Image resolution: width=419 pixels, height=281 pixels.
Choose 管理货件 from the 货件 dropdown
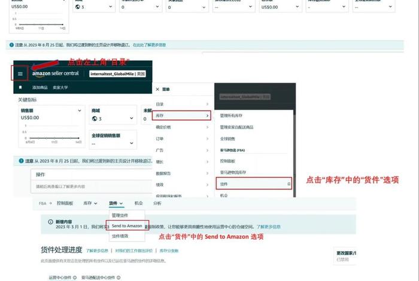click(120, 215)
